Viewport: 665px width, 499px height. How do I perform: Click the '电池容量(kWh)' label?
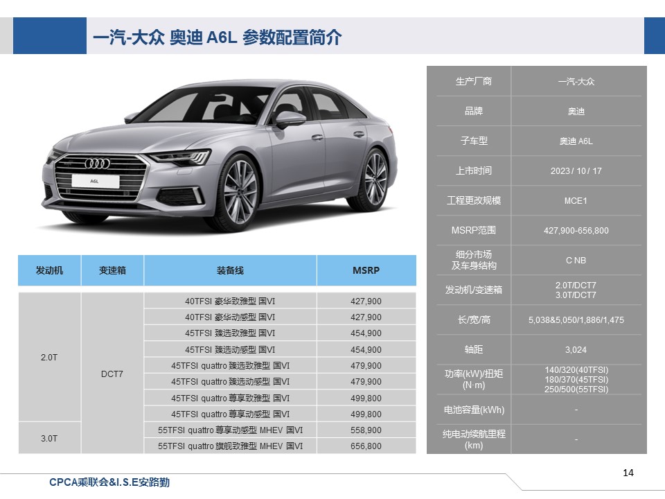[474, 410]
